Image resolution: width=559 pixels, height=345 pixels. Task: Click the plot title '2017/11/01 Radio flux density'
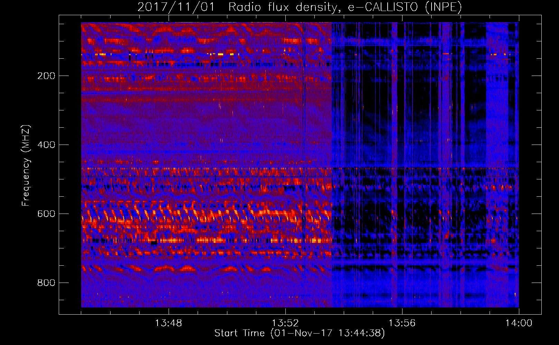[300, 7]
